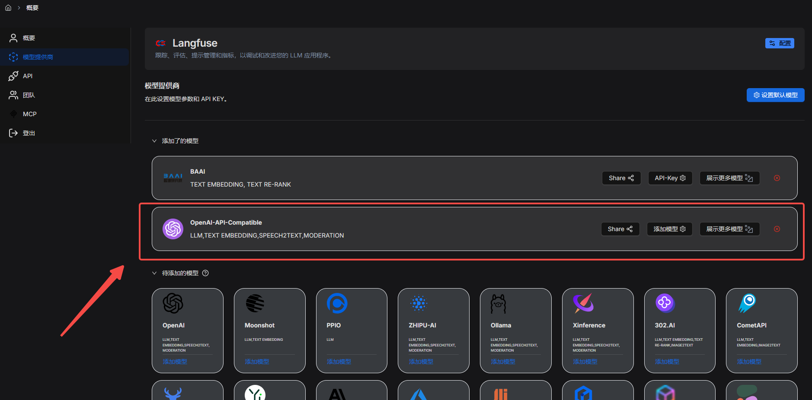Open BAAI API-Key settings
This screenshot has width=812, height=400.
click(x=670, y=178)
